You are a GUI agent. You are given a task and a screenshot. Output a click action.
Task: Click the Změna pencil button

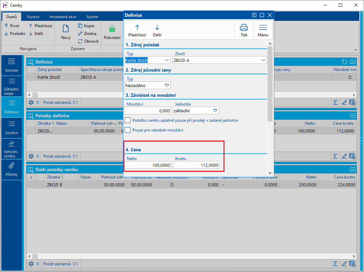pyautogui.click(x=87, y=33)
